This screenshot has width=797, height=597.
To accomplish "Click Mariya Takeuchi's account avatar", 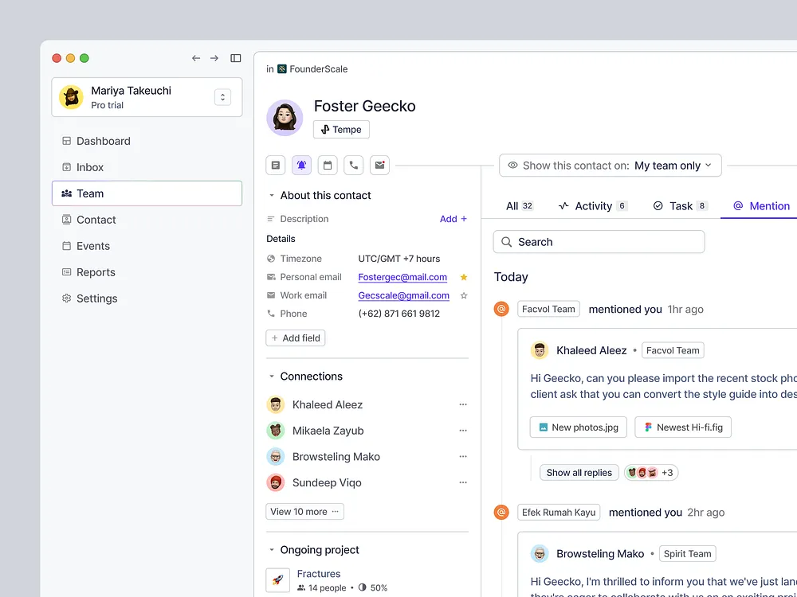I will [x=71, y=97].
